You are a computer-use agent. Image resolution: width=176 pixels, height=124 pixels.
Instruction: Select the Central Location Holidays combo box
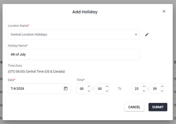[x=71, y=34]
